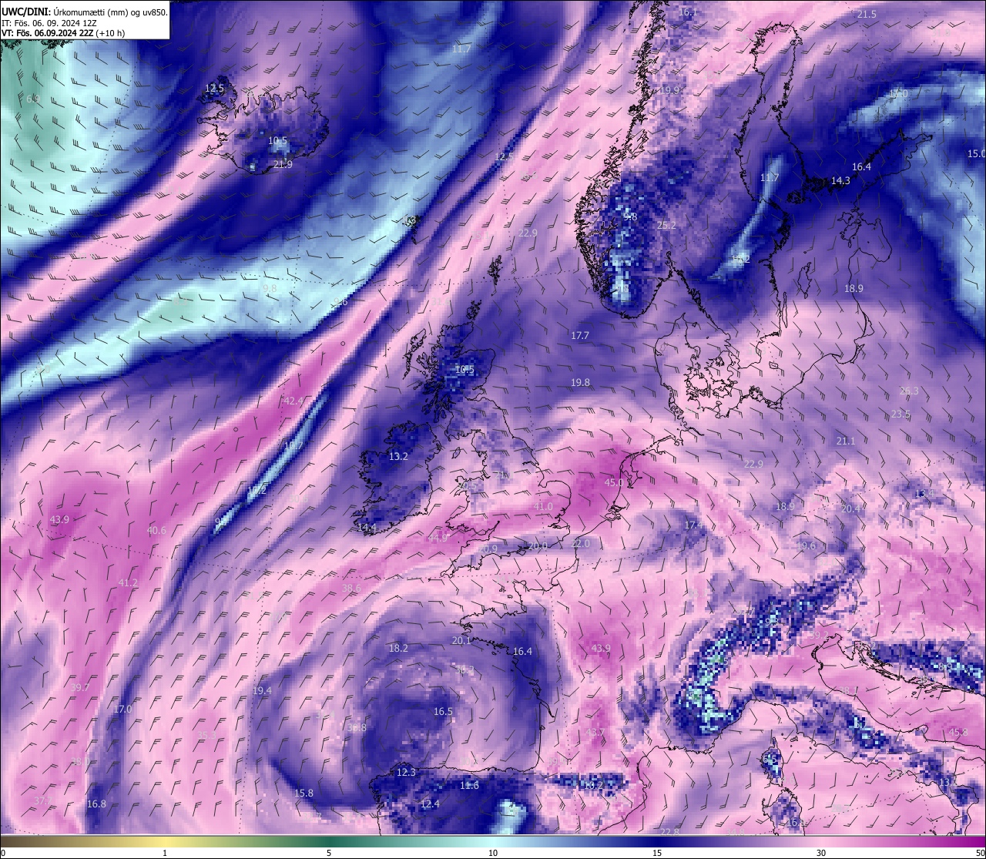Click the 'VT: Fös. 06.09.2024 22Z (+10 h)' line
The width and height of the screenshot is (986, 859).
pyautogui.click(x=63, y=33)
